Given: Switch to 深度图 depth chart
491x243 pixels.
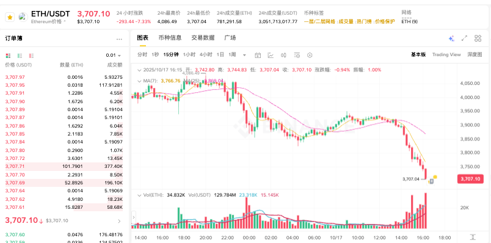Looking at the screenshot, I should [x=475, y=54].
